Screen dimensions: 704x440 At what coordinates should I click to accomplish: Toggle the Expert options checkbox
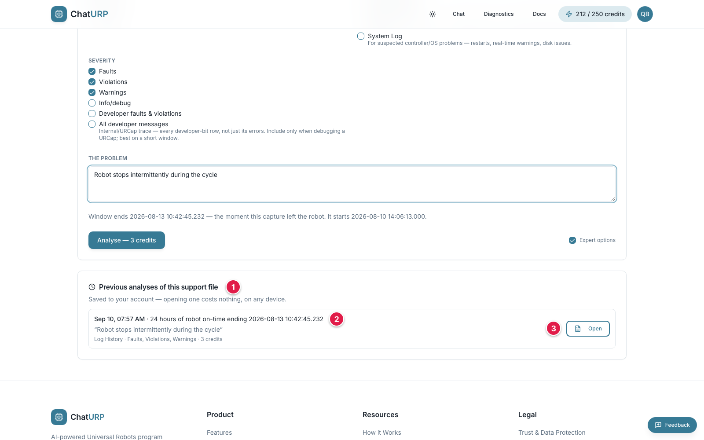[572, 240]
